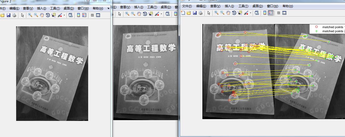The height and width of the screenshot is (137, 345).
Task: Activate Zoom In tool in middle figure window
Action: 127,14
